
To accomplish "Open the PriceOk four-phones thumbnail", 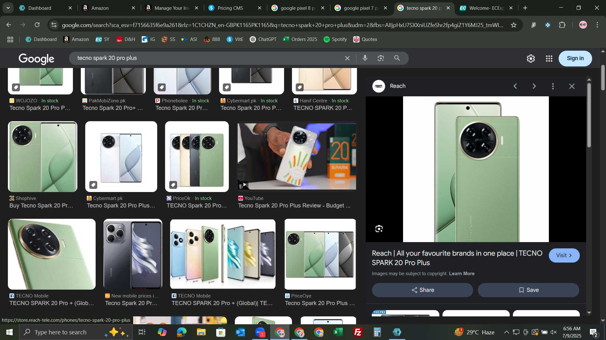I will (197, 156).
